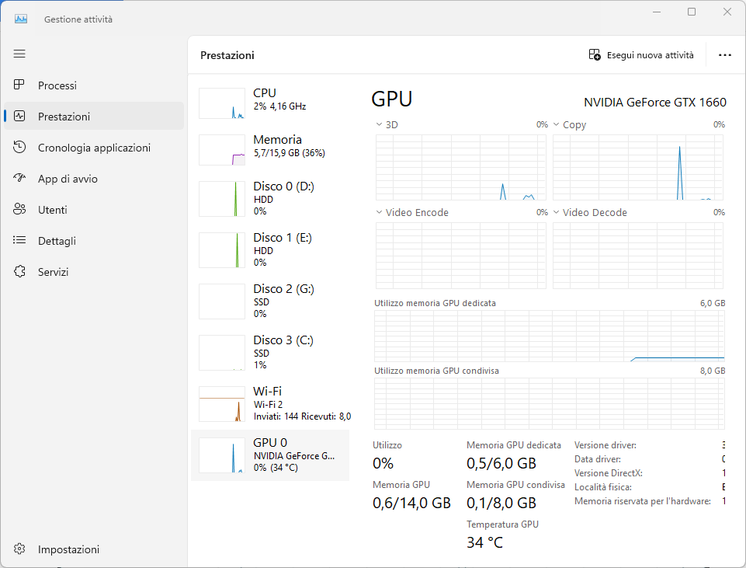The width and height of the screenshot is (746, 568).
Task: Click the dedicated GPU memory usage graph
Action: click(549, 336)
